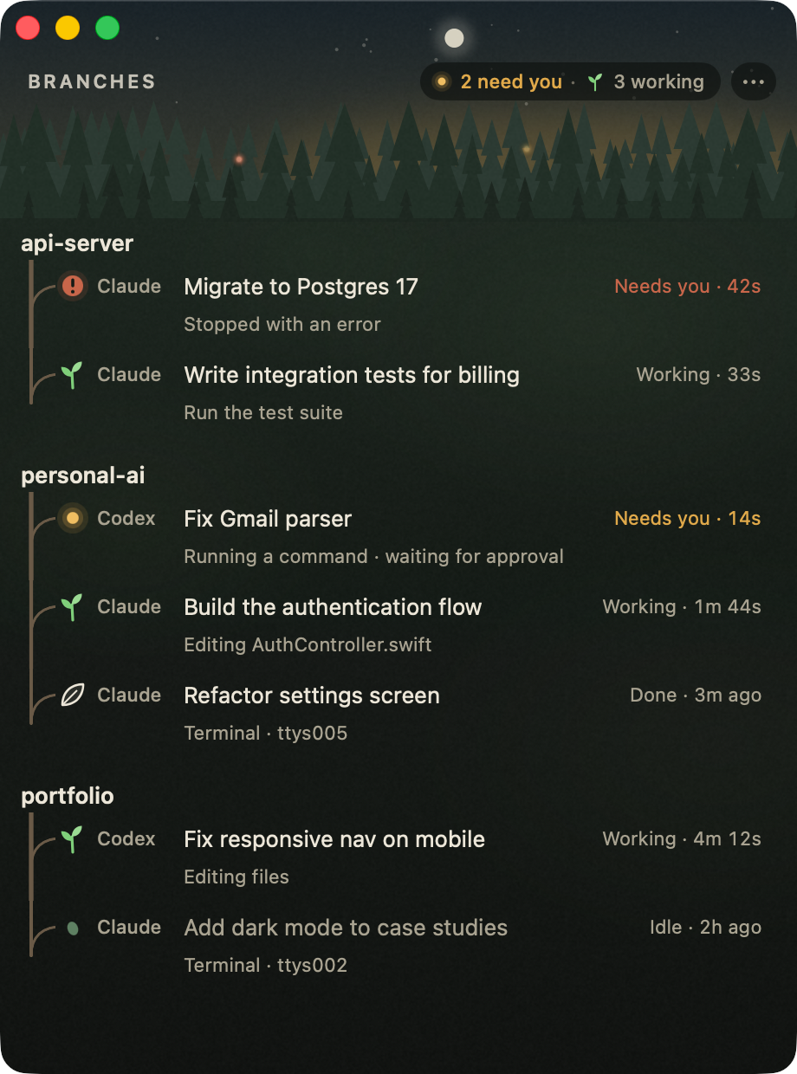Screen dimensions: 797x1074
Task: Open the three-dot more options menu
Action: click(x=754, y=82)
